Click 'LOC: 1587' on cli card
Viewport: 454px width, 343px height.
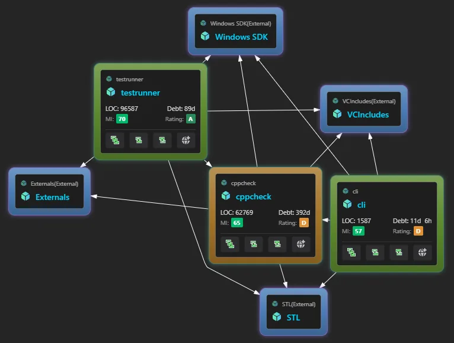coord(356,221)
